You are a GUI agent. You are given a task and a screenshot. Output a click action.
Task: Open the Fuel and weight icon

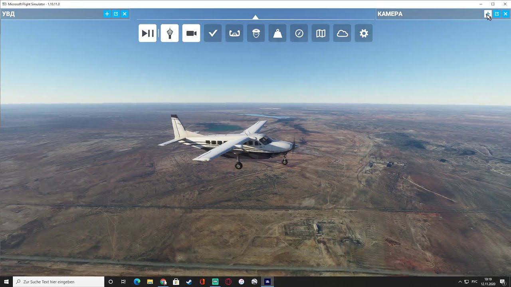click(277, 33)
